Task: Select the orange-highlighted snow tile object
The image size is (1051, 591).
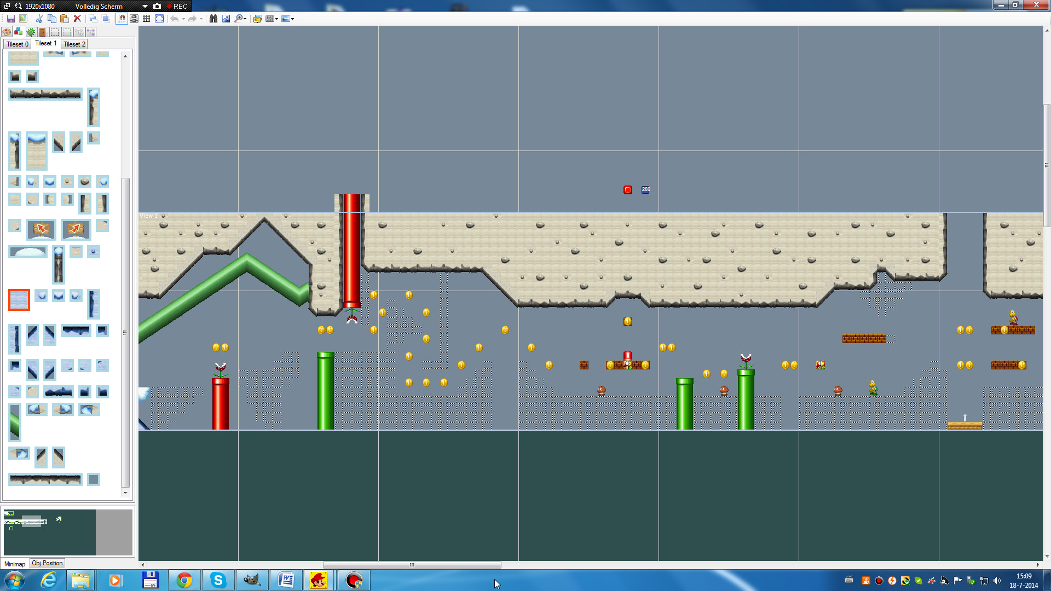Action: [x=19, y=300]
